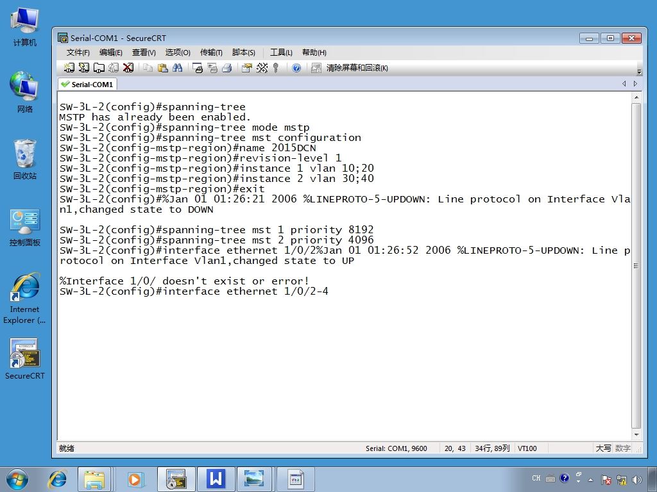This screenshot has height=492, width=657.
Task: Click '大写' caps lock indicator
Action: pyautogui.click(x=603, y=448)
